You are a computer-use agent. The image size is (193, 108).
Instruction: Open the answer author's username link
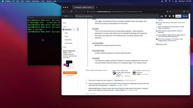[x=139, y=73]
